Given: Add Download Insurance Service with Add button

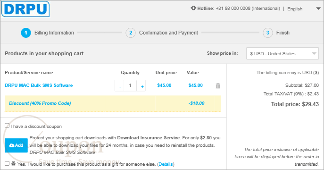Looking at the screenshot, I should pos(16,145).
